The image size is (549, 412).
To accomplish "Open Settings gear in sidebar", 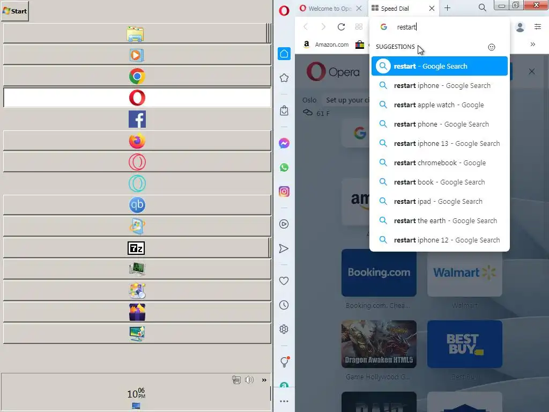I will point(284,329).
